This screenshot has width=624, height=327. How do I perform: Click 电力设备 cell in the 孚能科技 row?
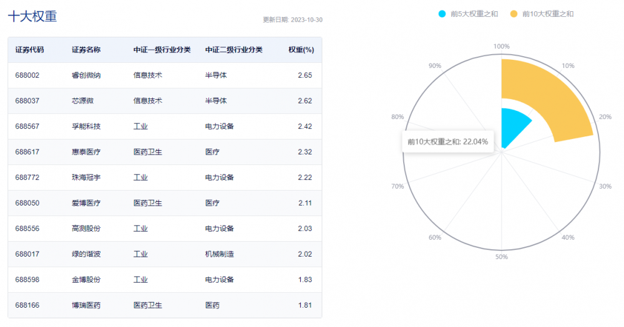(219, 126)
